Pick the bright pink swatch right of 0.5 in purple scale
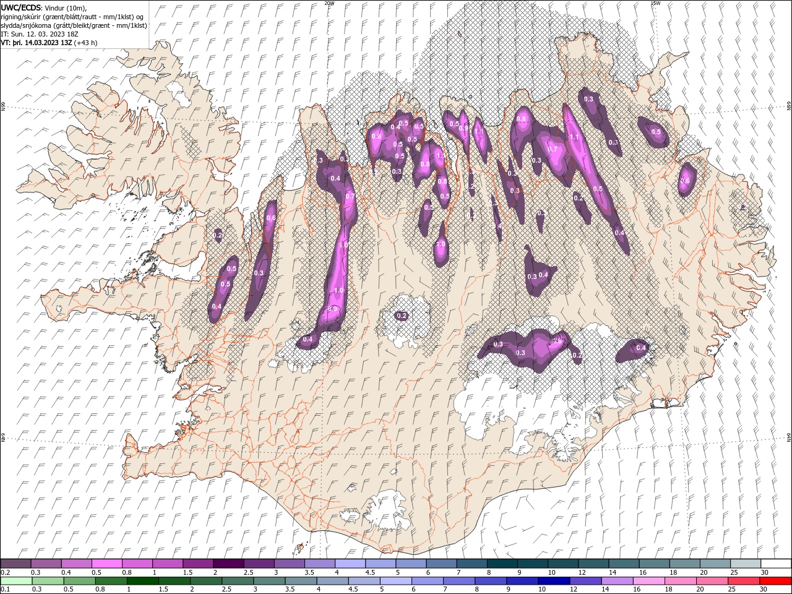 [106, 564]
